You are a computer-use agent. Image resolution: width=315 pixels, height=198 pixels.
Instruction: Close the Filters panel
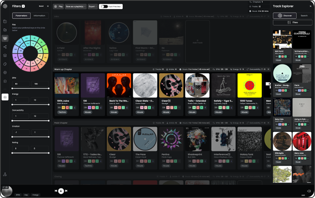click(48, 6)
